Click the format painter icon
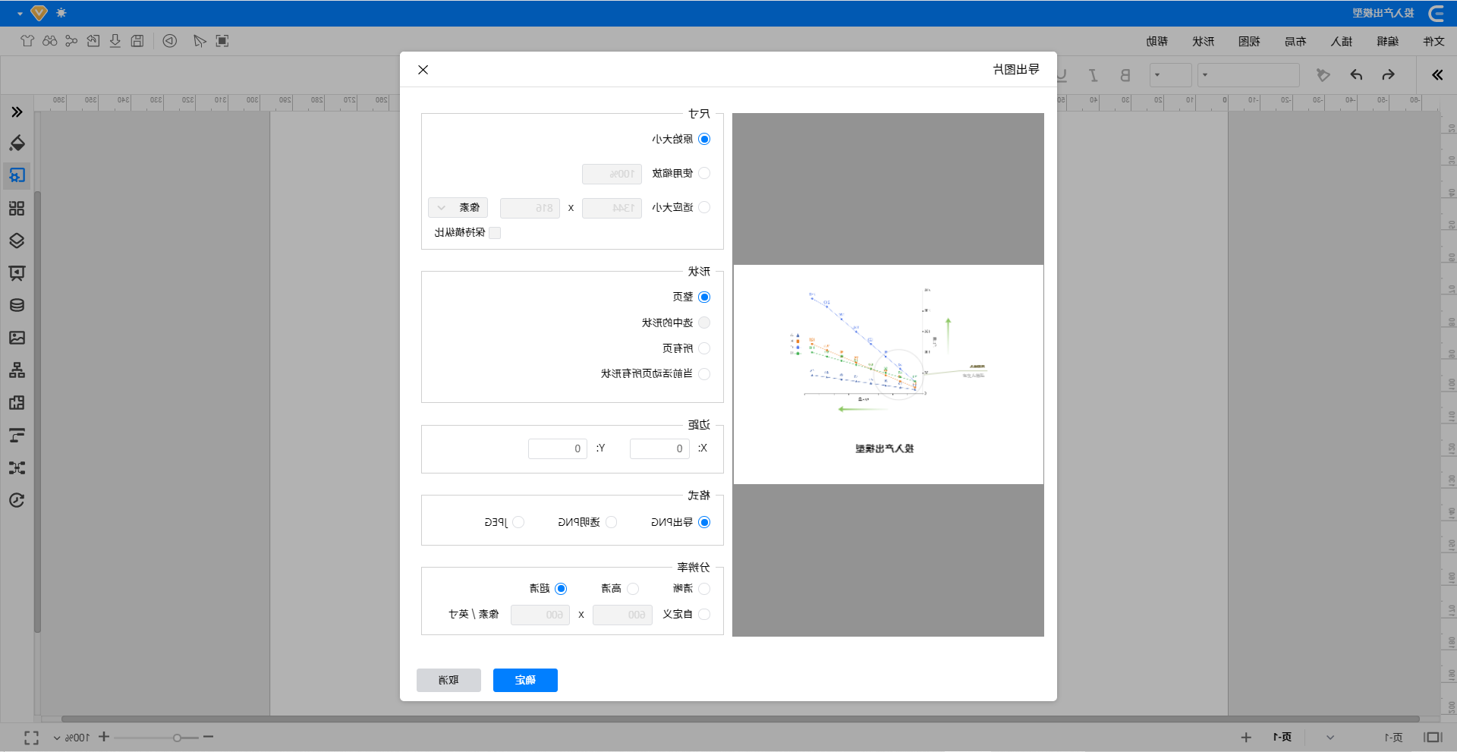The width and height of the screenshot is (1457, 752). pyautogui.click(x=1323, y=75)
